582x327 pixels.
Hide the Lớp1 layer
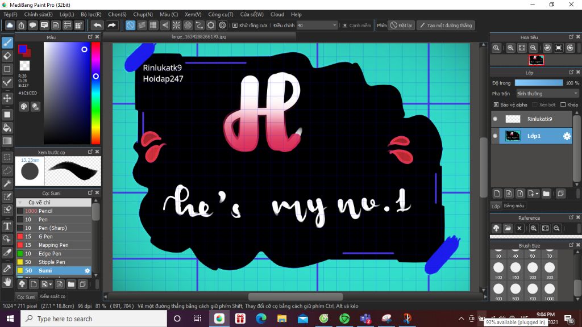(495, 136)
